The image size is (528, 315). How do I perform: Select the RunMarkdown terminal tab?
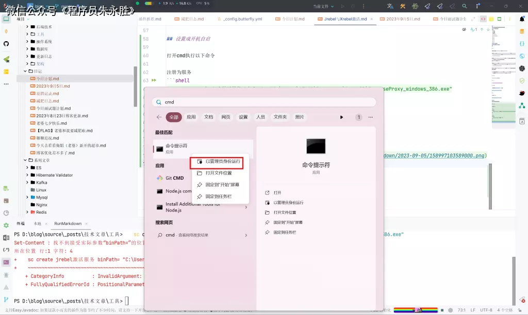click(x=68, y=223)
